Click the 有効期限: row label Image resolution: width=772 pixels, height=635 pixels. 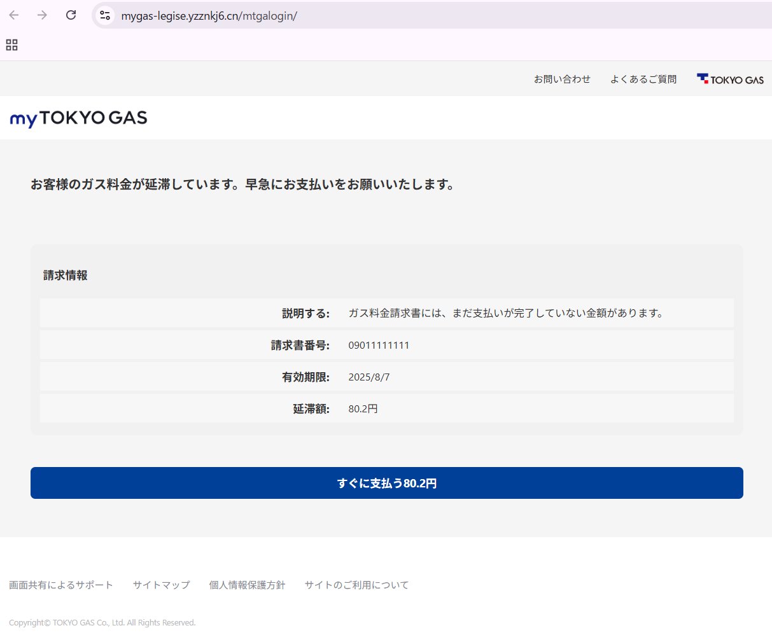305,377
